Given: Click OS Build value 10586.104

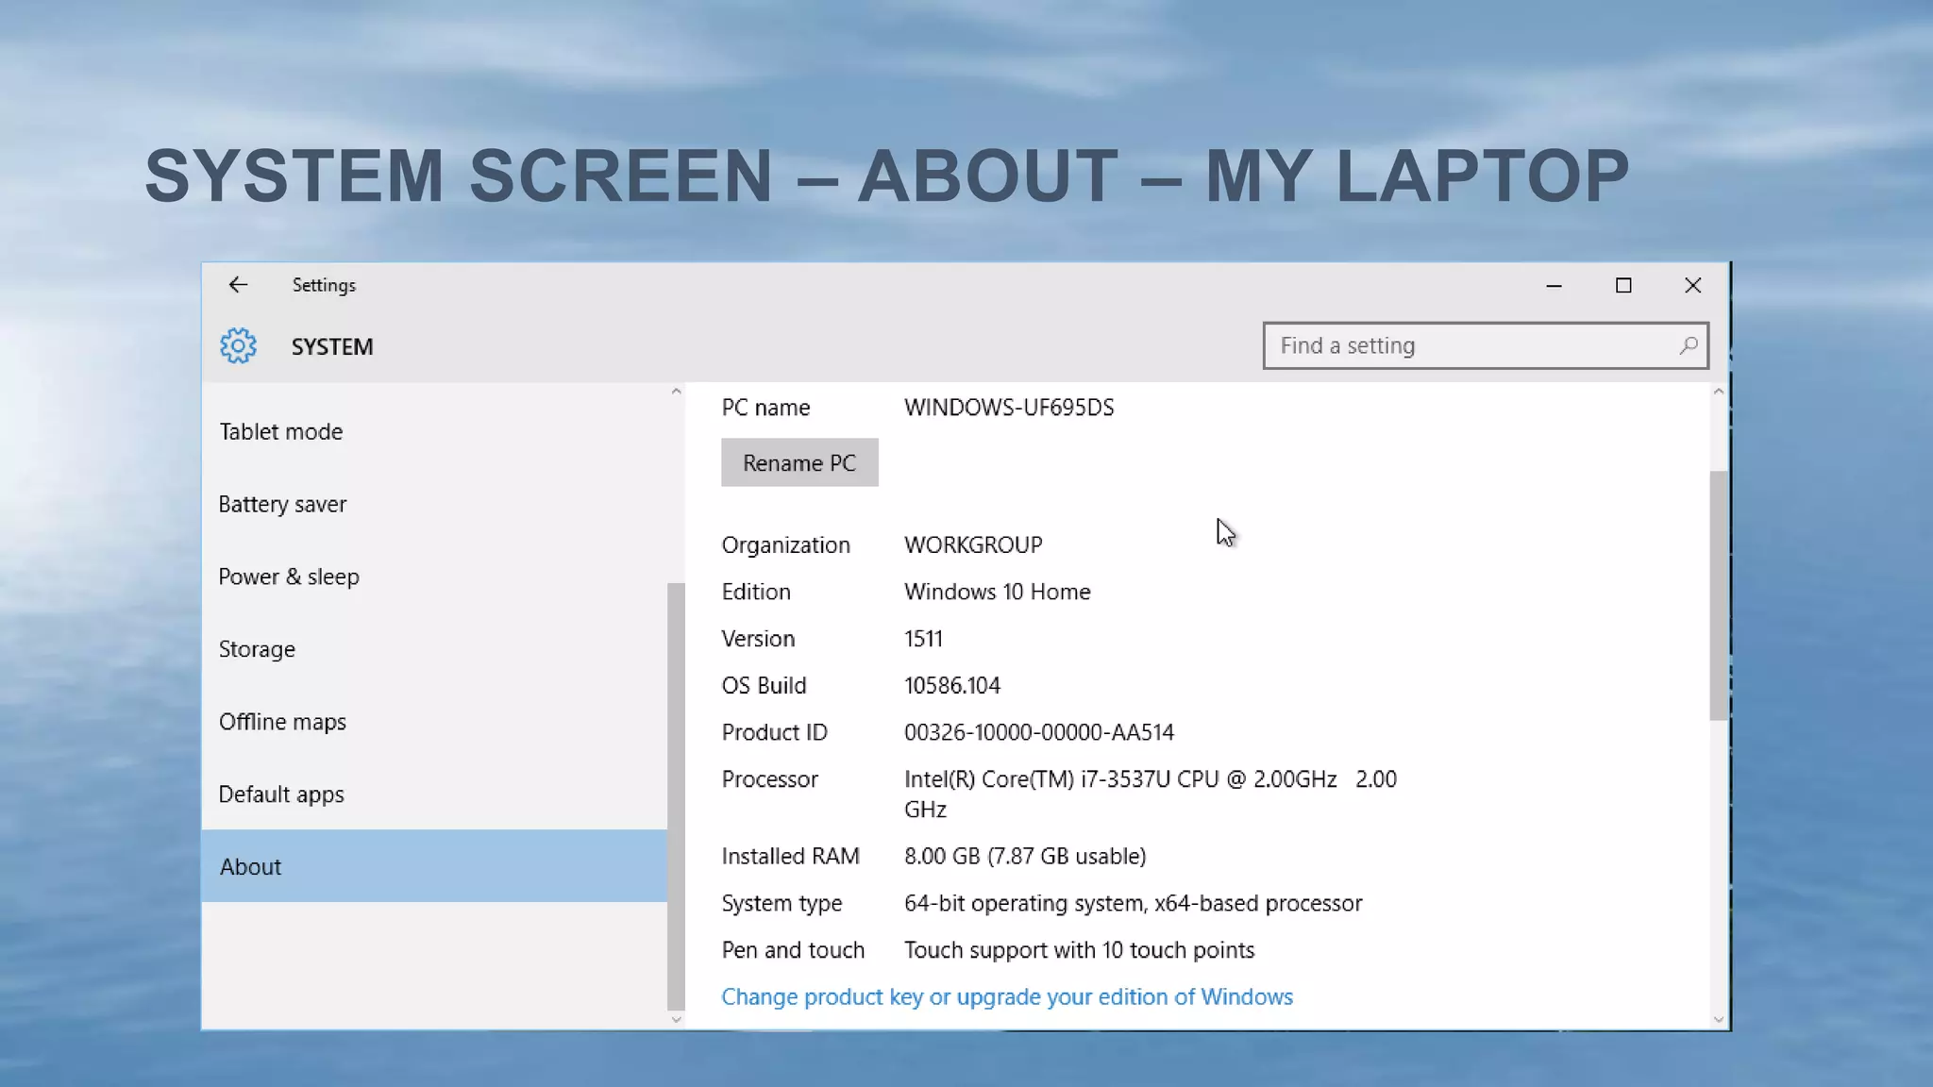Looking at the screenshot, I should [x=952, y=686].
